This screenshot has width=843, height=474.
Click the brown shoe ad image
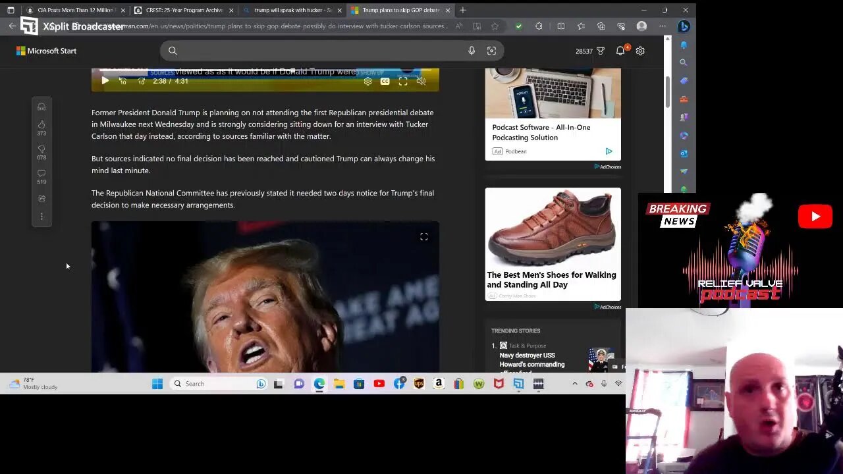click(553, 228)
